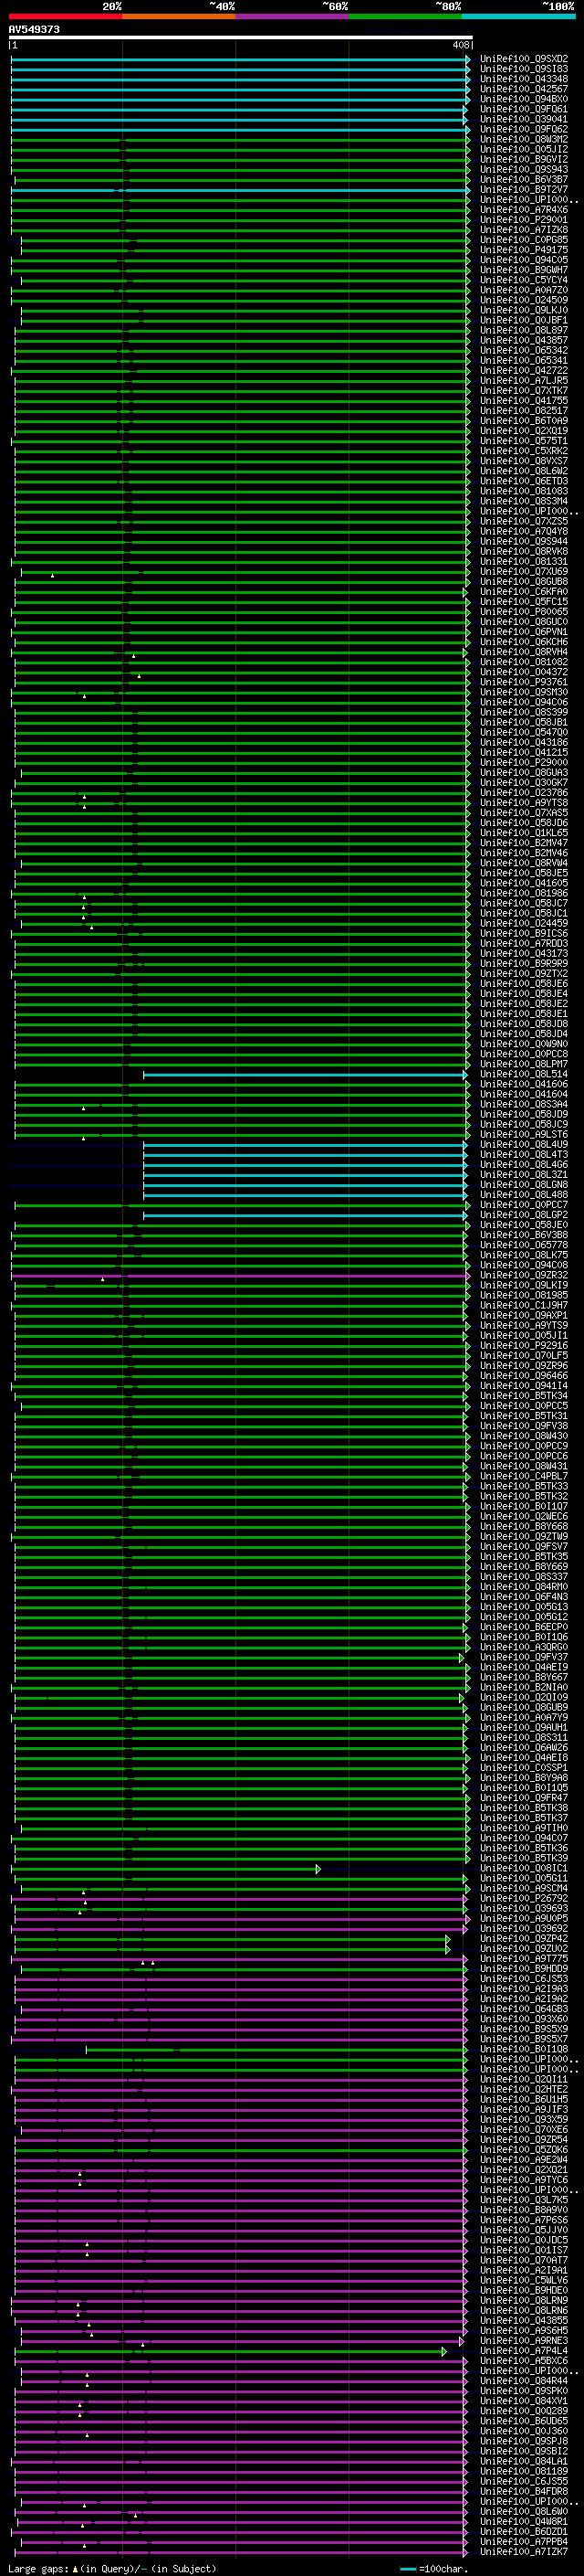
Task: Open hit UniRef100_Q42567
Action: [524, 89]
